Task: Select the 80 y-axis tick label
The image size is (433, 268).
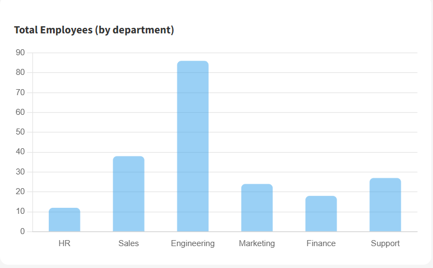Action: click(x=20, y=73)
